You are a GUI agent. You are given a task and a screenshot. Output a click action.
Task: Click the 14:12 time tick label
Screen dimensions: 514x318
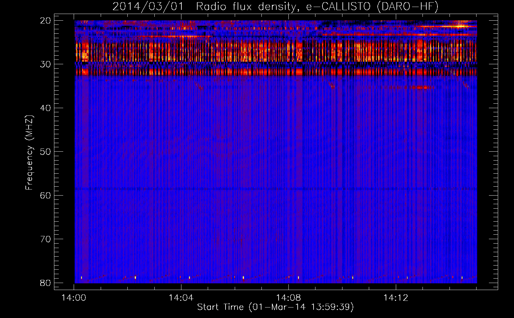coord(396,298)
